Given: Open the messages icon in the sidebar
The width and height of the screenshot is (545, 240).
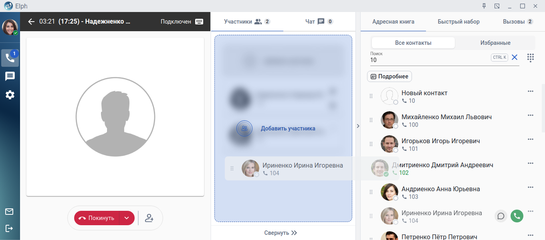Looking at the screenshot, I should click(10, 76).
